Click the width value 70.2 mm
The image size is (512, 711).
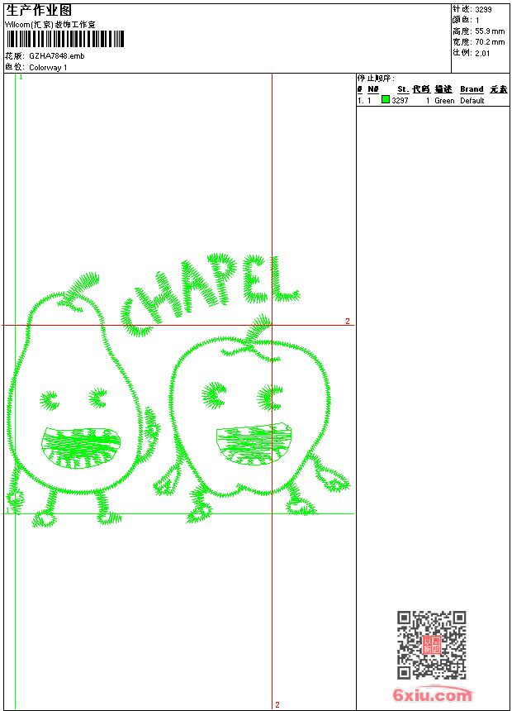pyautogui.click(x=490, y=42)
